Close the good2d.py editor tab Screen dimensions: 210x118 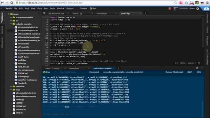tap(140, 13)
